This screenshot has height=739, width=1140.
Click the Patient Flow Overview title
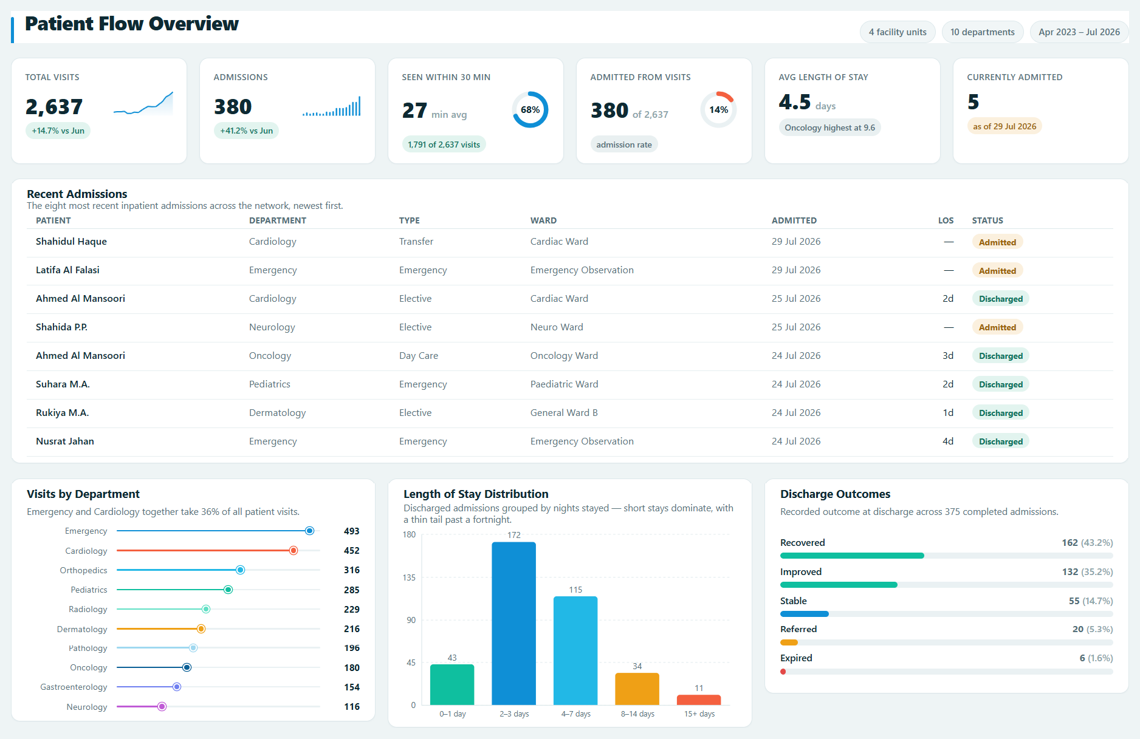[x=132, y=24]
